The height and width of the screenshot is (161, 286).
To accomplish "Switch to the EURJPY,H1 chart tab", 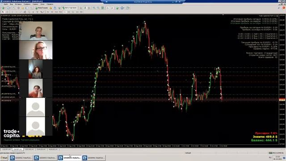I will point(18,149).
